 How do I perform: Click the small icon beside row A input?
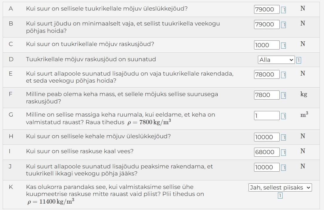283,10
